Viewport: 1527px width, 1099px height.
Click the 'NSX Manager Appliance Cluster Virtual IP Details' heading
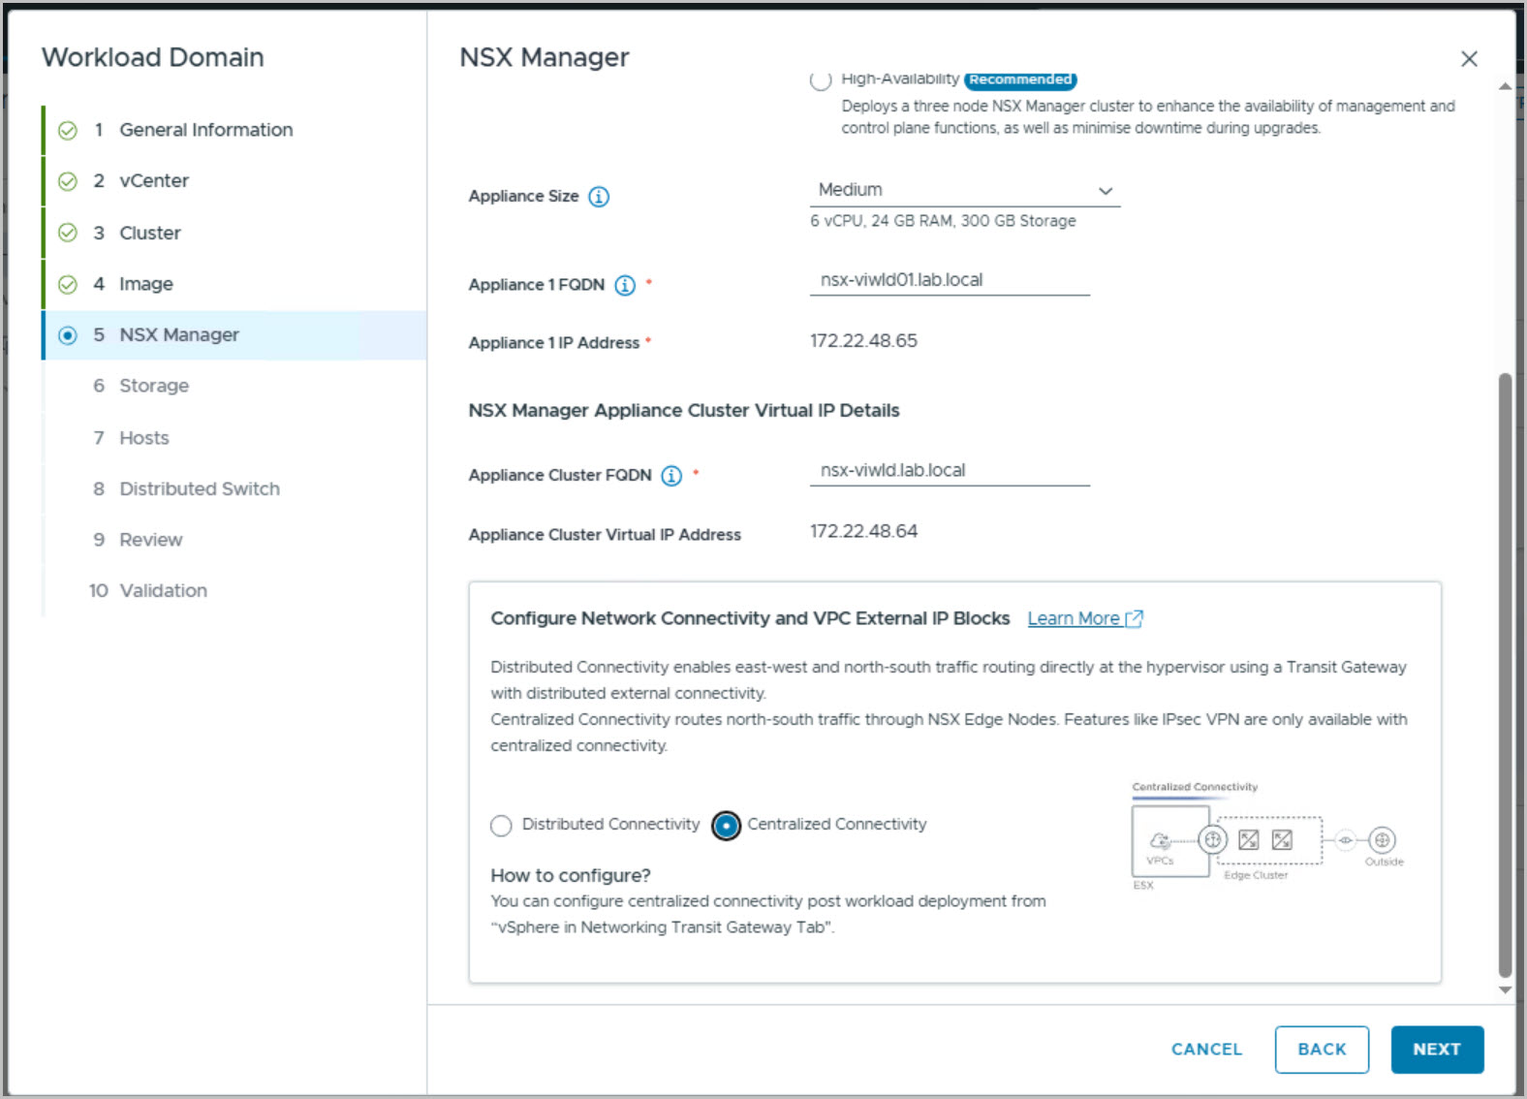click(x=684, y=411)
